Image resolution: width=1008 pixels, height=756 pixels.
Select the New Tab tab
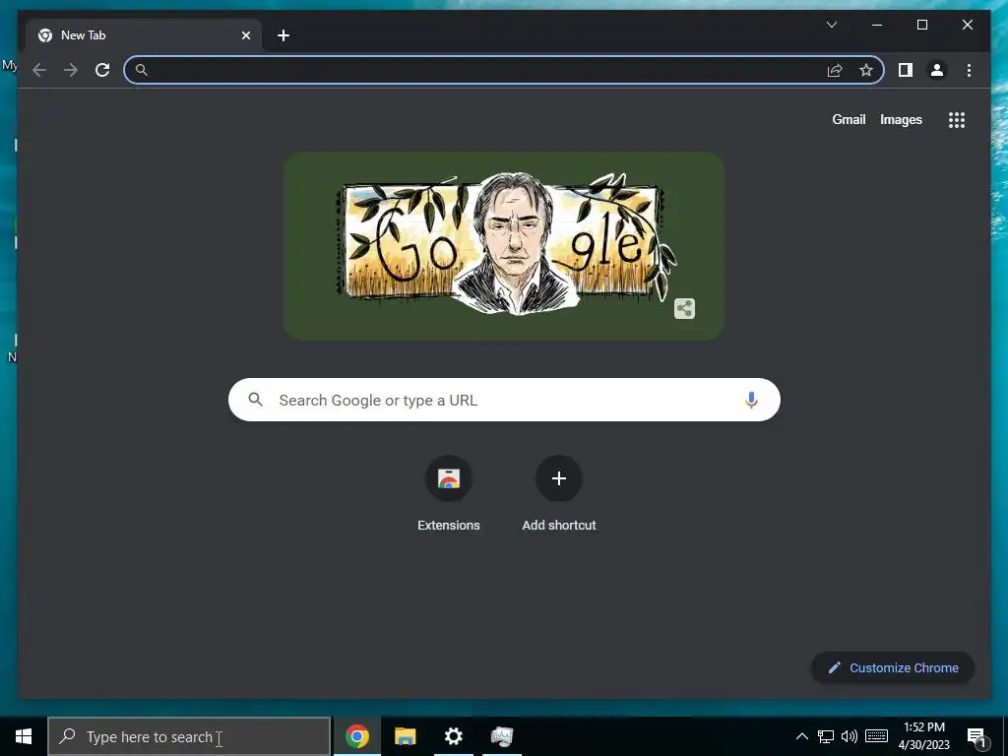(144, 35)
